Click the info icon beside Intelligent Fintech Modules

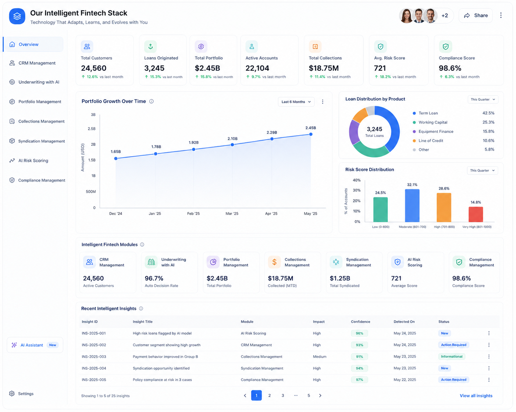142,245
